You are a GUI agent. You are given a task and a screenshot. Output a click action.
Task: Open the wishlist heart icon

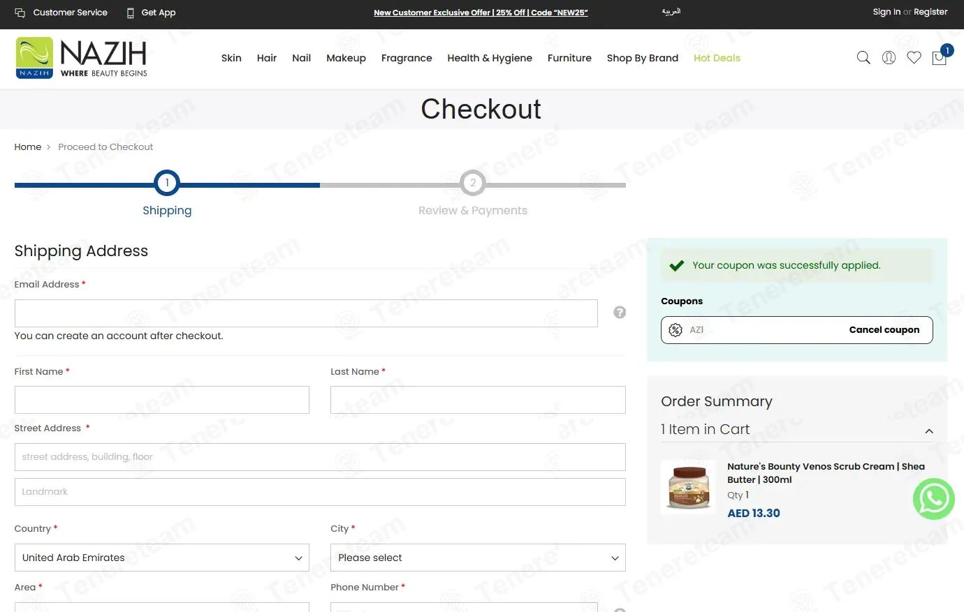[914, 58]
